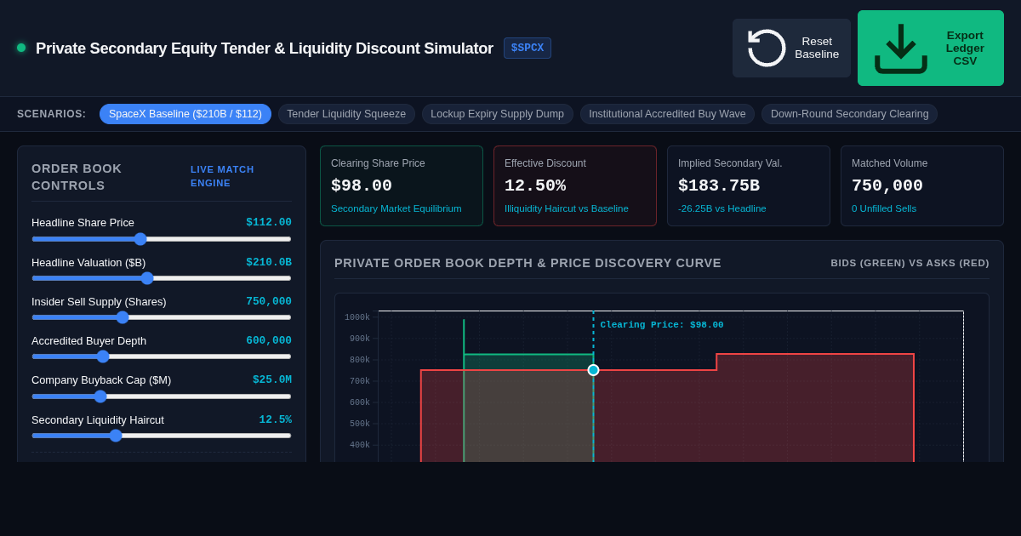Select Tender Liquidity Squeeze scenario
This screenshot has height=536, width=1021.
[346, 114]
